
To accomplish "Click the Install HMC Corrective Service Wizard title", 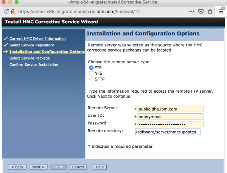I will click(x=51, y=22).
